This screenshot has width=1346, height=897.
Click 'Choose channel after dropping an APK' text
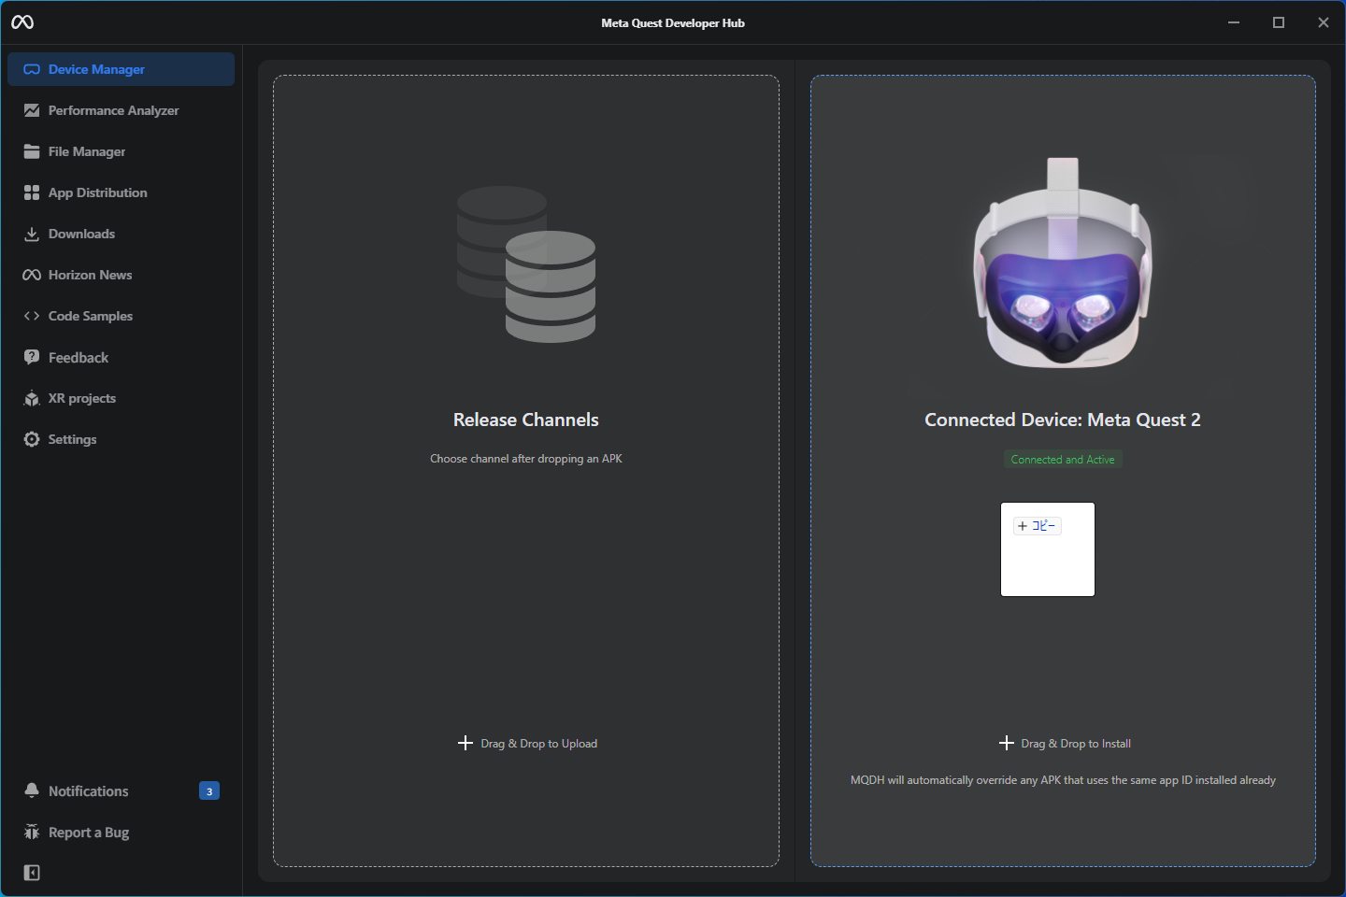pos(526,459)
